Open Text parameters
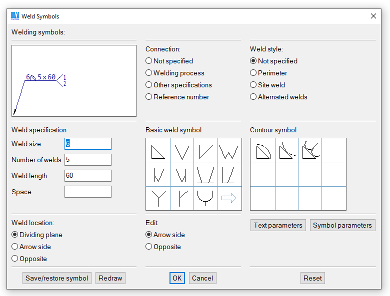 tap(278, 225)
